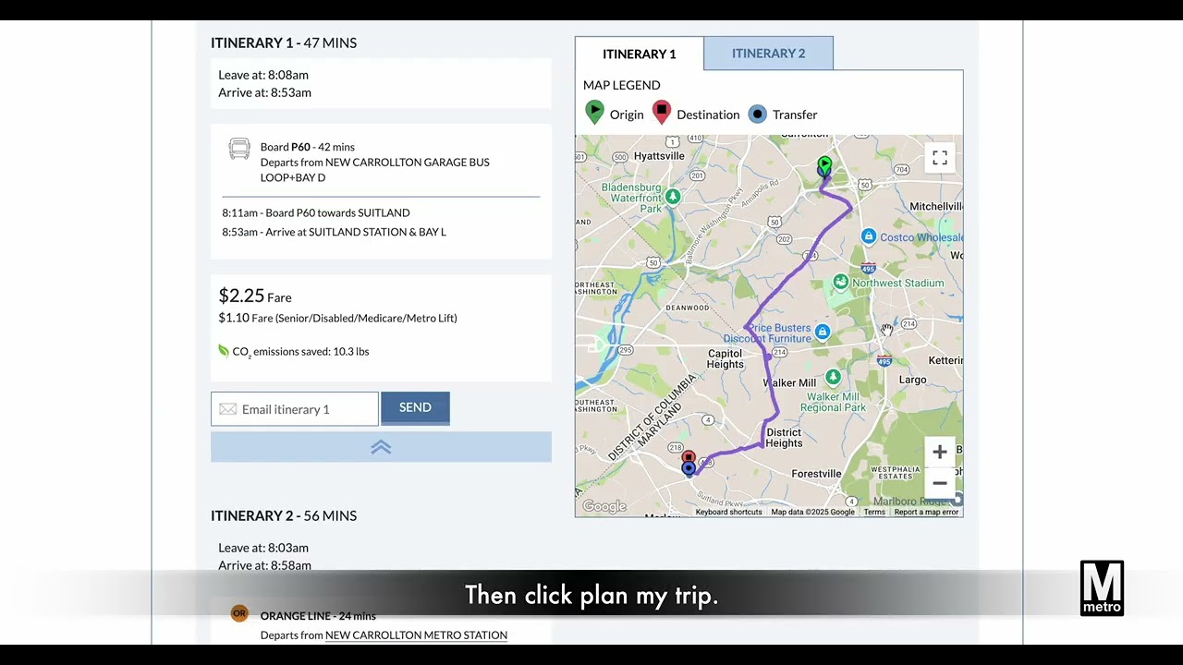Click the green origin marker on map
This screenshot has height=665, width=1183.
(x=824, y=166)
